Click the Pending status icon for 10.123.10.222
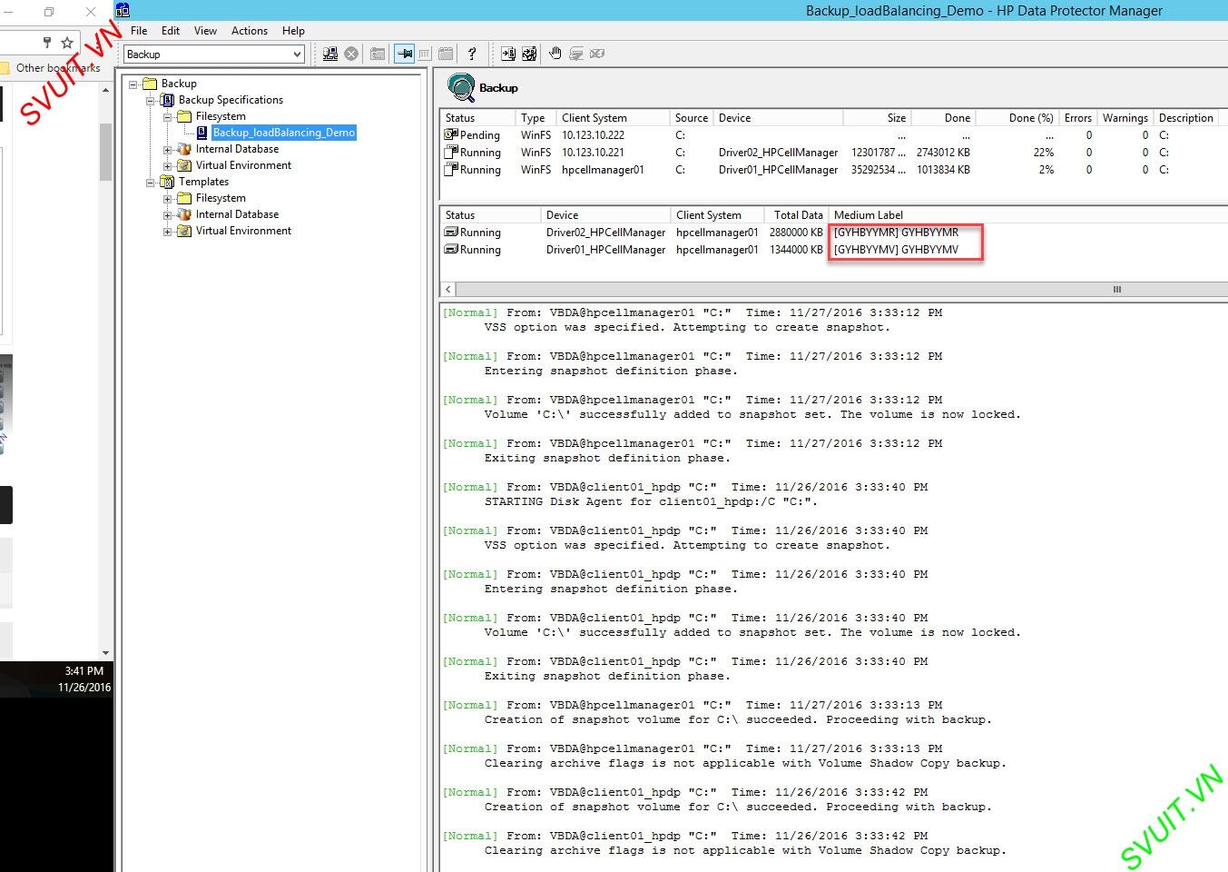1228x872 pixels. [451, 134]
